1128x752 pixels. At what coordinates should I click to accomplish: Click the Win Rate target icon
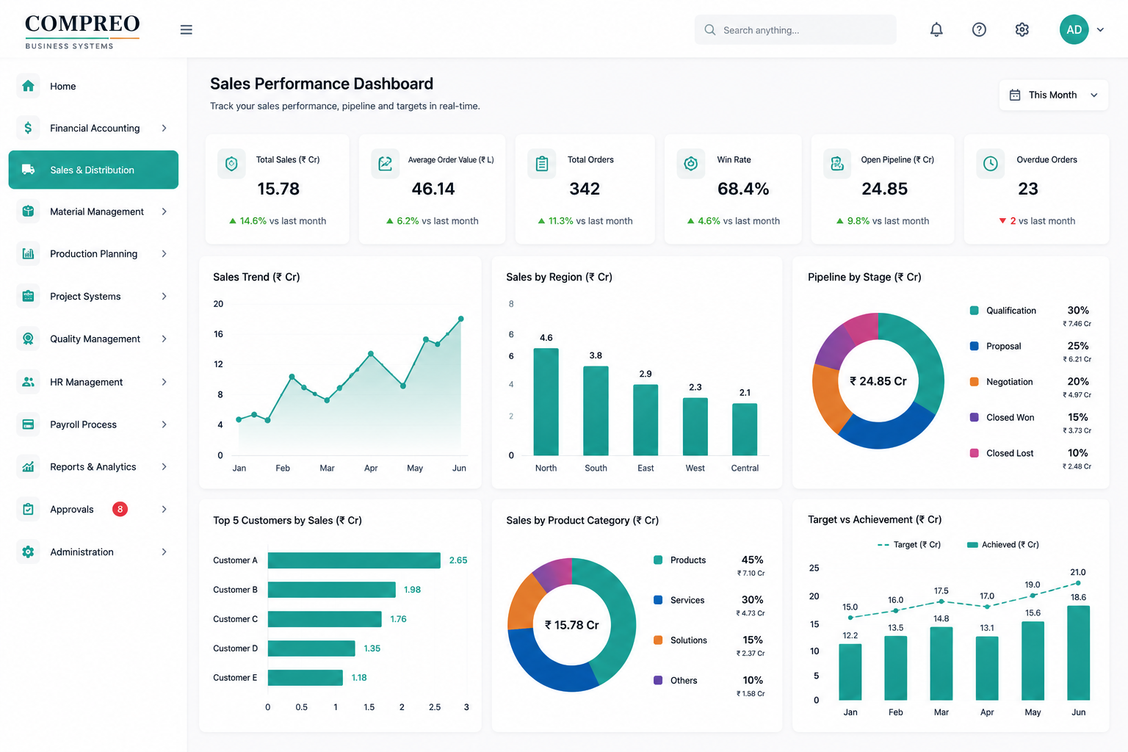691,164
